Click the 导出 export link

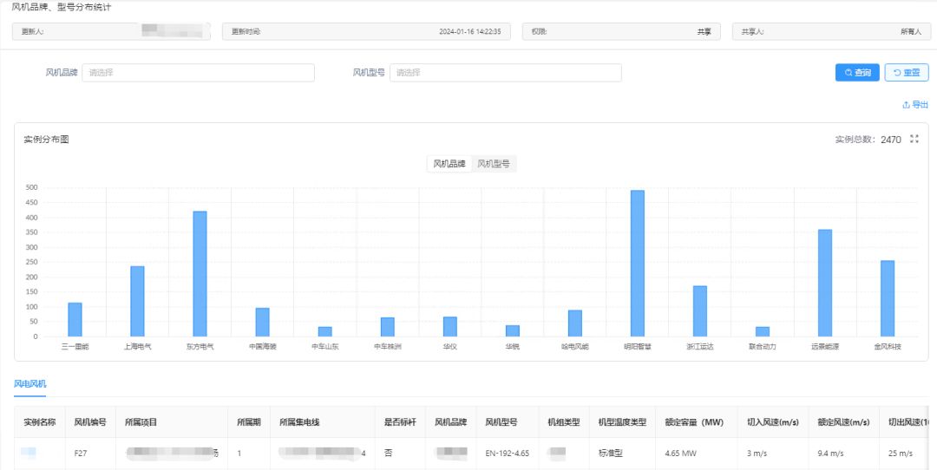pyautogui.click(x=915, y=105)
